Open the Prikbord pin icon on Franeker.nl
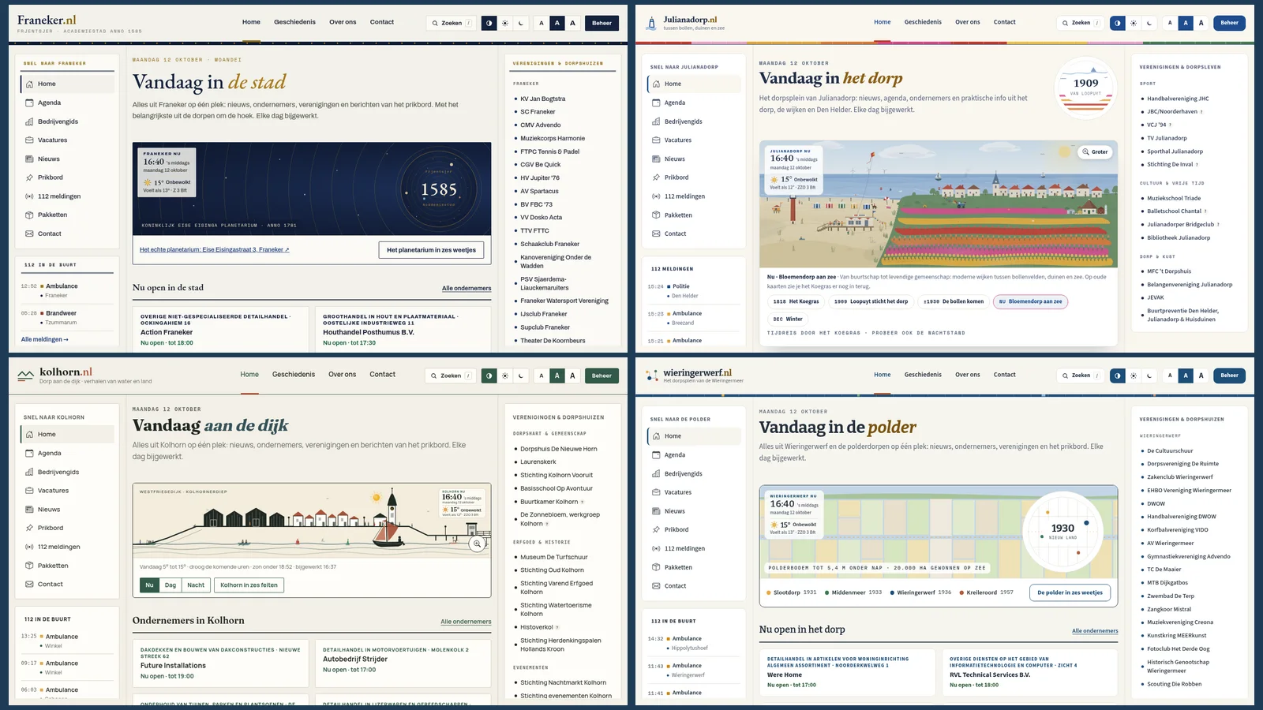 click(29, 177)
